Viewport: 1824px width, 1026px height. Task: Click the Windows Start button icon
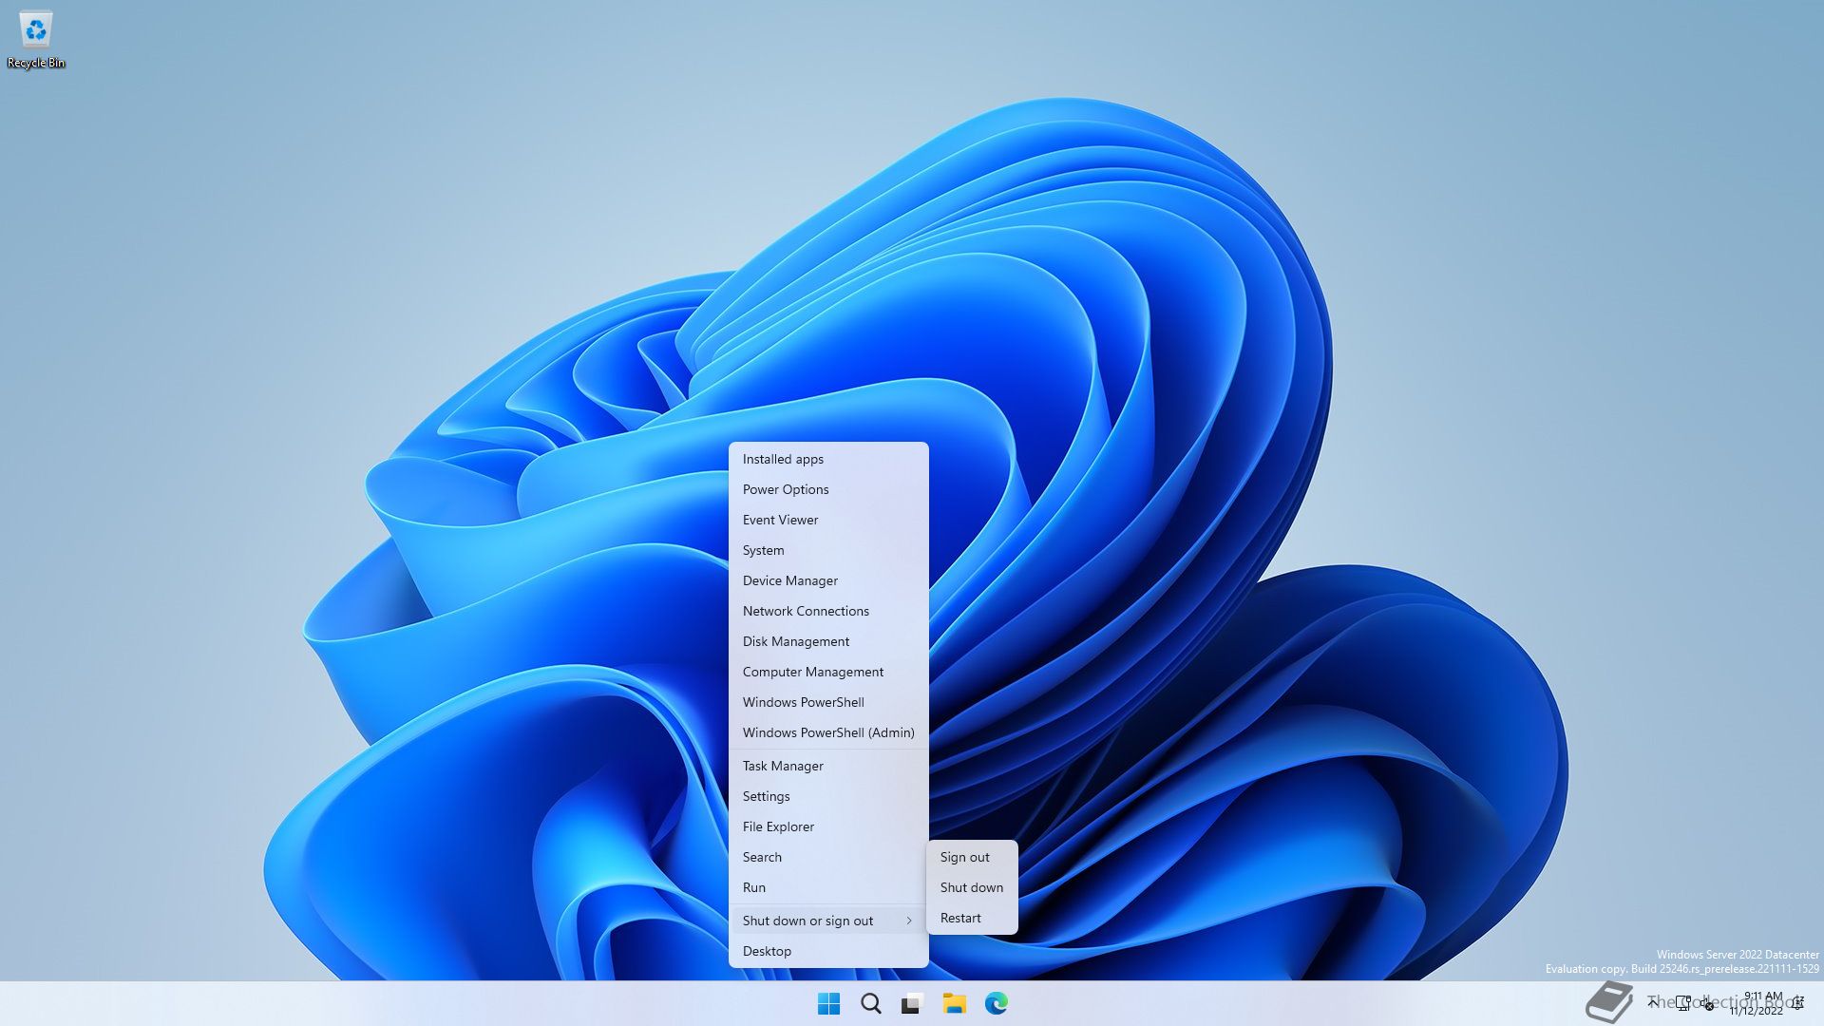(828, 1002)
